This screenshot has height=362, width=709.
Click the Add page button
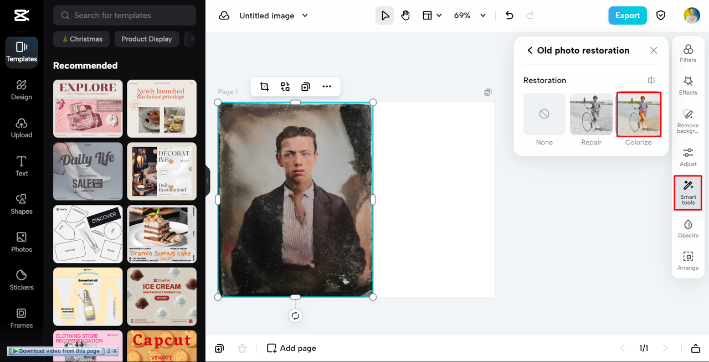pyautogui.click(x=291, y=348)
